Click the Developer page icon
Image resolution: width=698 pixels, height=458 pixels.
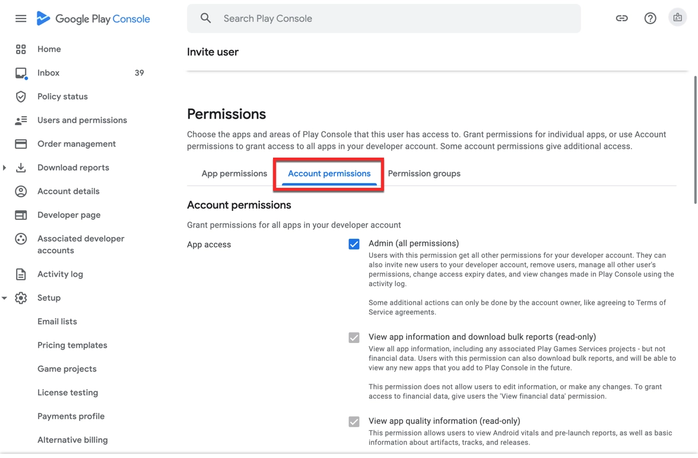tap(21, 215)
